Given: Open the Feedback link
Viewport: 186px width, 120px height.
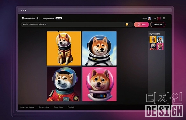Looking at the screenshot, I should click(71, 107).
